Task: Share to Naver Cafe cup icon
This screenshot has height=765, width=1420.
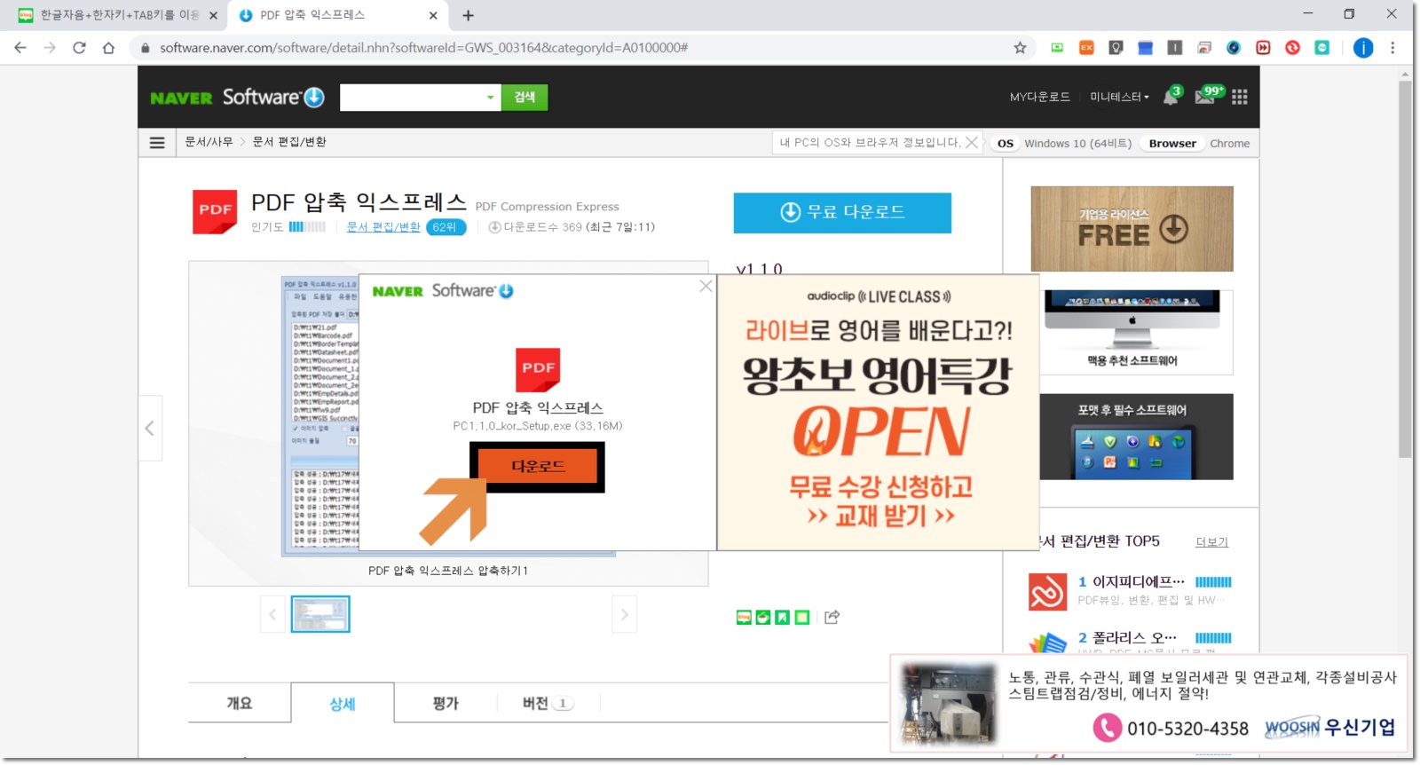Action: coord(763,618)
